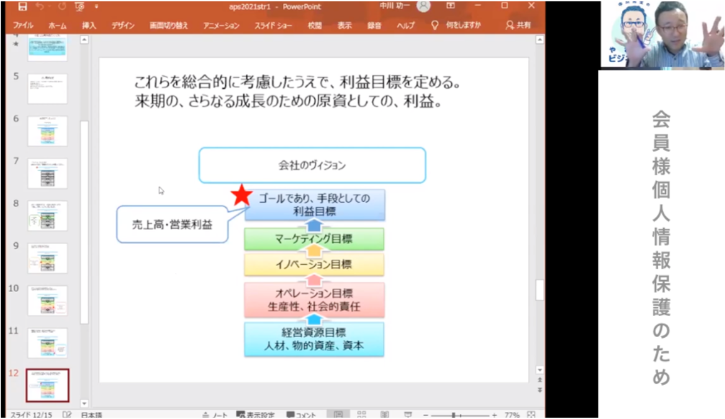
Task: Start slideshow from Quick Access toolbar icon
Action: point(78,6)
